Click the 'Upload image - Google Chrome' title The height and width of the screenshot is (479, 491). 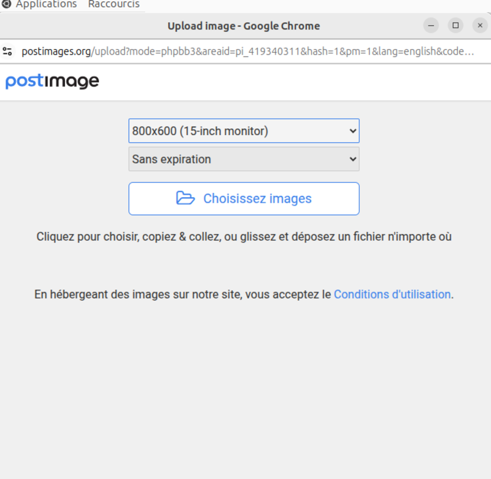(x=244, y=26)
